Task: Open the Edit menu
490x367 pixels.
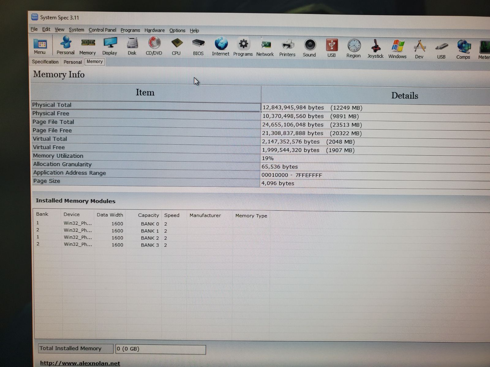Action: tap(46, 29)
